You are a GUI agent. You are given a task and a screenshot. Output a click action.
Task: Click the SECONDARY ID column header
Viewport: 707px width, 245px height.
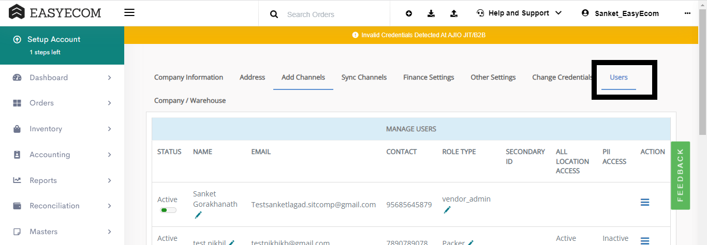(525, 157)
